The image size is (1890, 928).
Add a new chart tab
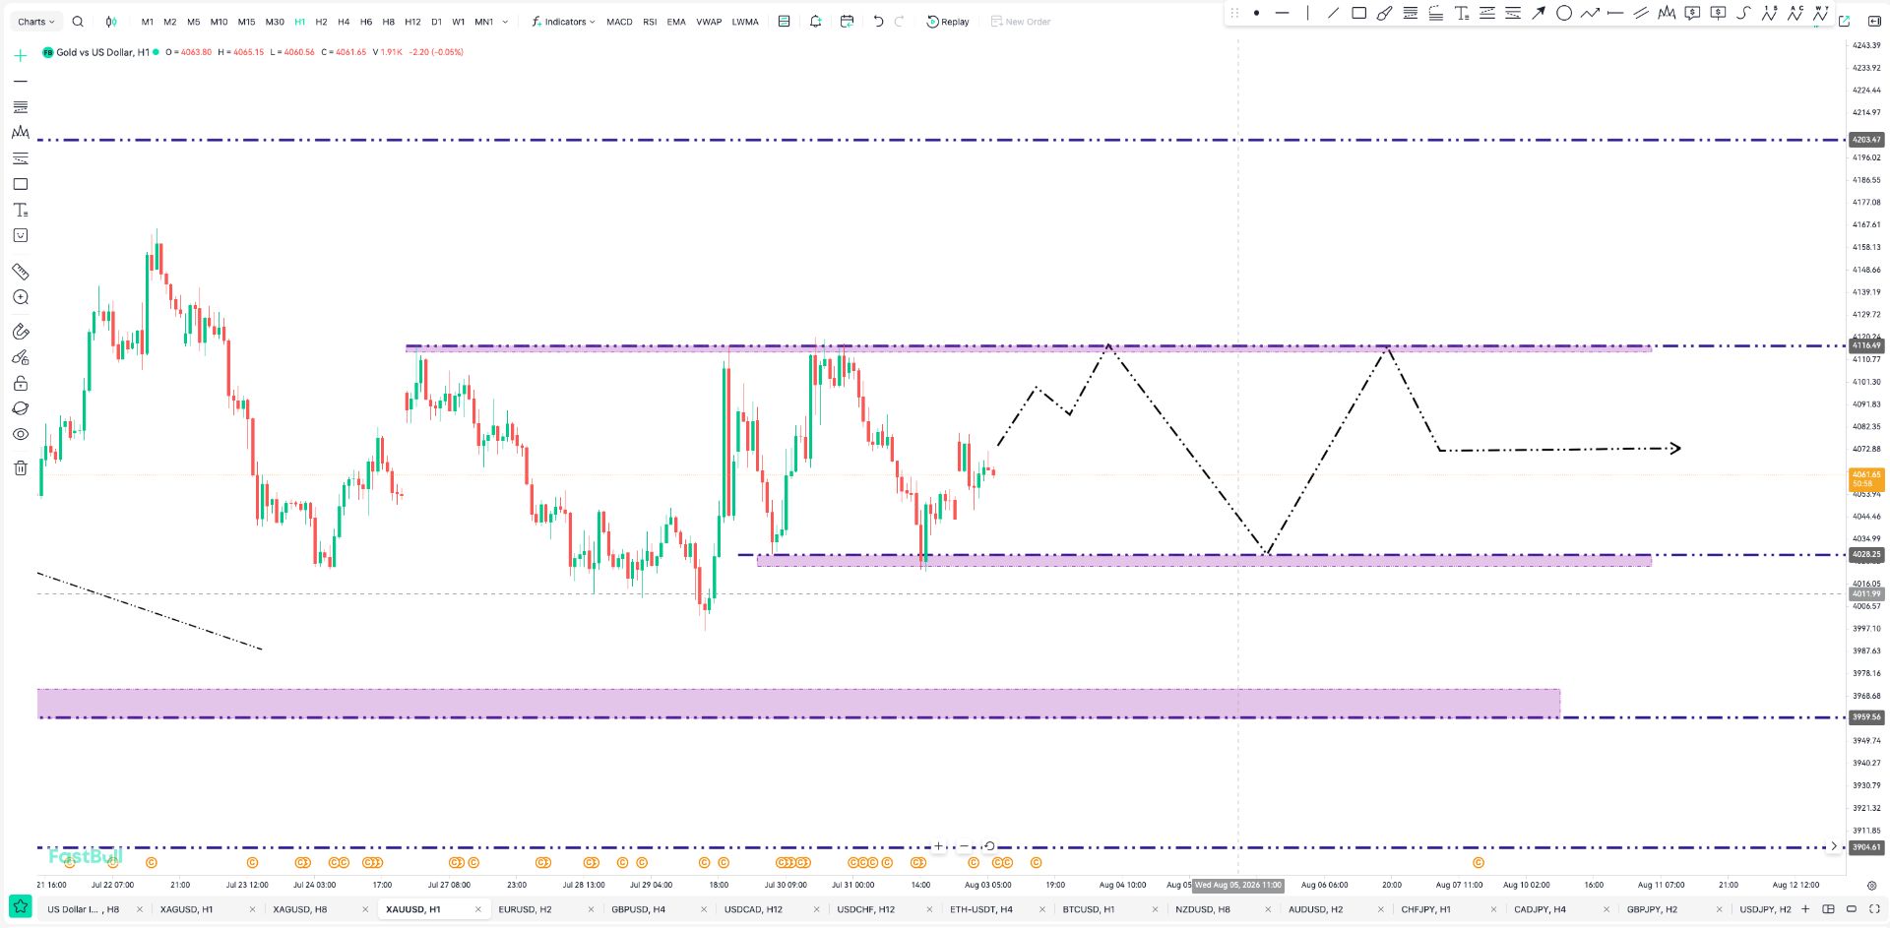click(1805, 909)
